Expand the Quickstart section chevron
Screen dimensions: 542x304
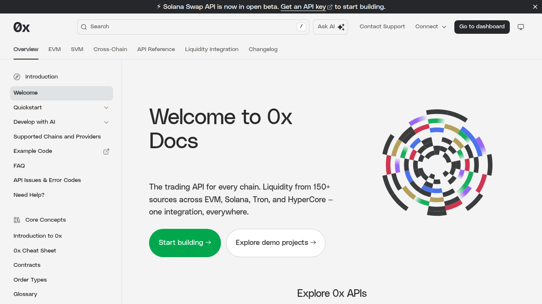coord(106,108)
